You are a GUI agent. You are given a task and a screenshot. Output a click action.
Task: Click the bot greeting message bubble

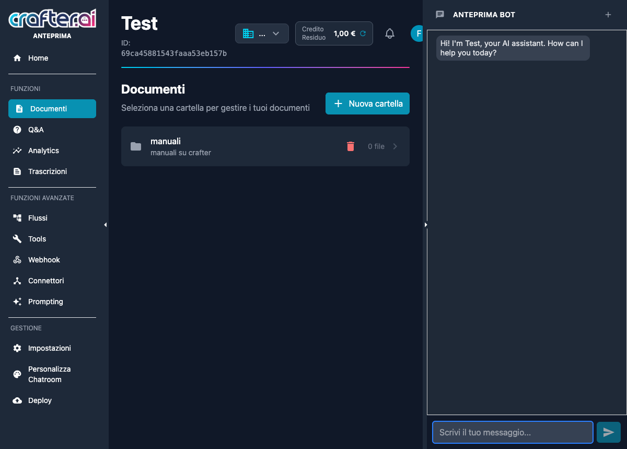pos(513,48)
